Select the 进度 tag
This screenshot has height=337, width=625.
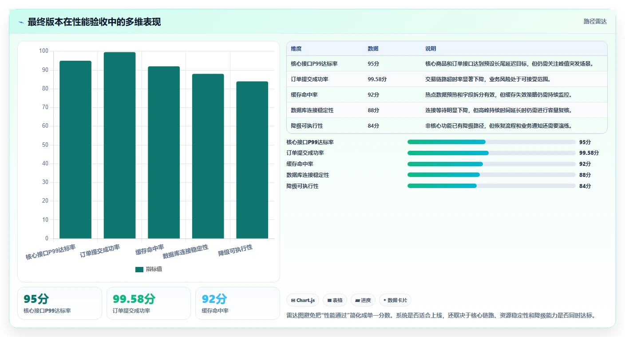click(363, 300)
